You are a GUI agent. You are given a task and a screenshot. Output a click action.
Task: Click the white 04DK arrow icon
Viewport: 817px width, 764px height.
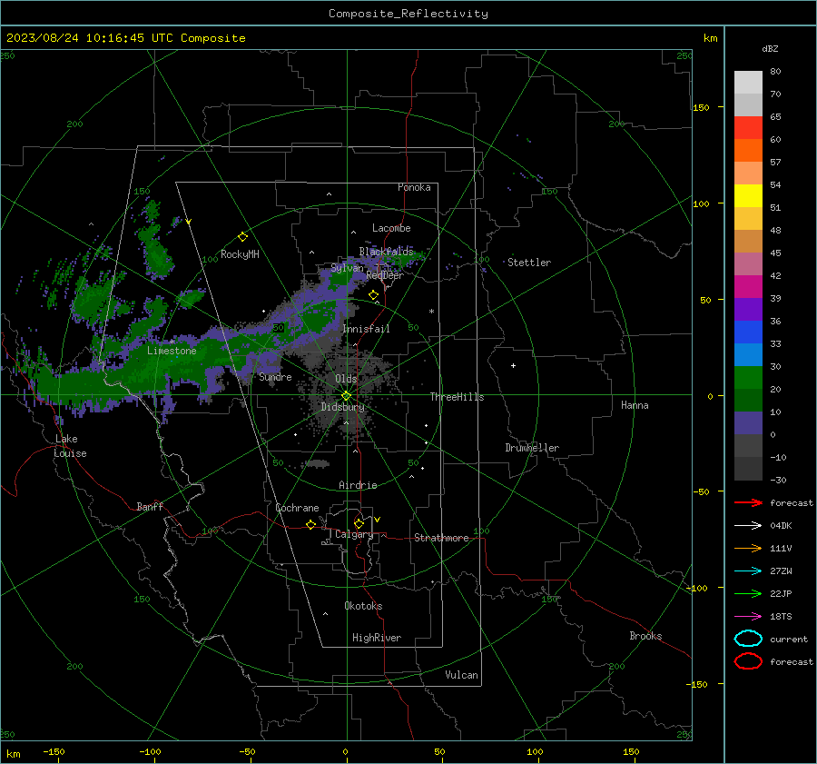point(748,526)
